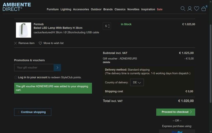Click the cactus/textured variant description text
Screen dimensions: 212x133
66,32
